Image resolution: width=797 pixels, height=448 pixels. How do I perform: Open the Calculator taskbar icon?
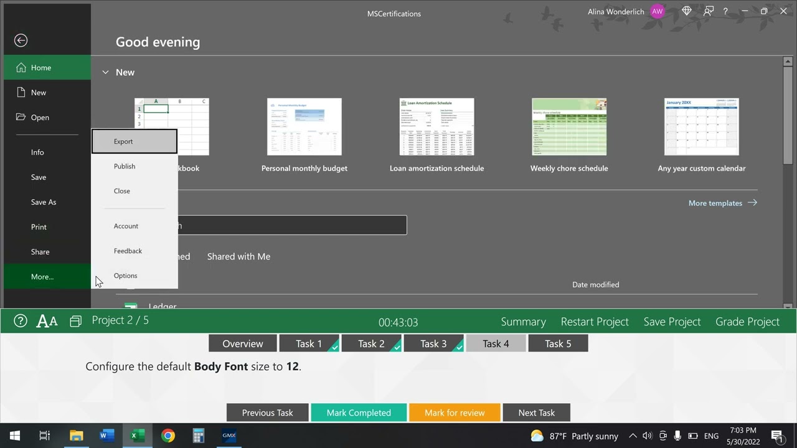198,436
